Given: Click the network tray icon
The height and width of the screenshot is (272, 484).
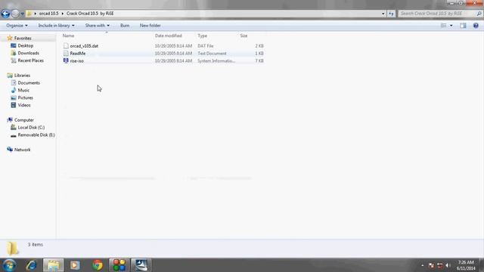Looking at the screenshot, I should point(439,265).
